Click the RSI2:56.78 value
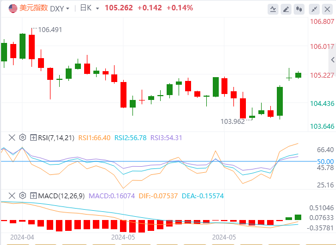The height and width of the screenshot is (245, 336). (x=130, y=138)
